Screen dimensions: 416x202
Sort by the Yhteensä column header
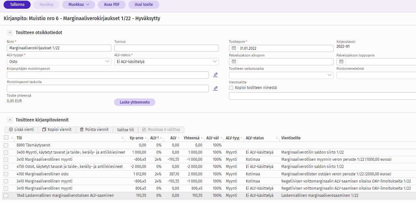(193, 138)
